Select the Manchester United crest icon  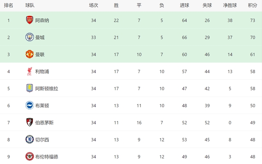tap(29, 54)
